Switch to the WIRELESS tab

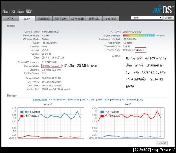point(44,18)
